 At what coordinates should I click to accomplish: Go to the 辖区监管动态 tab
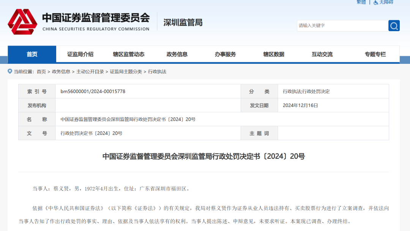pos(129,54)
